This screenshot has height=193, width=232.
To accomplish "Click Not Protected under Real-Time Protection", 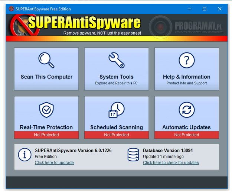I will click(x=46, y=135).
